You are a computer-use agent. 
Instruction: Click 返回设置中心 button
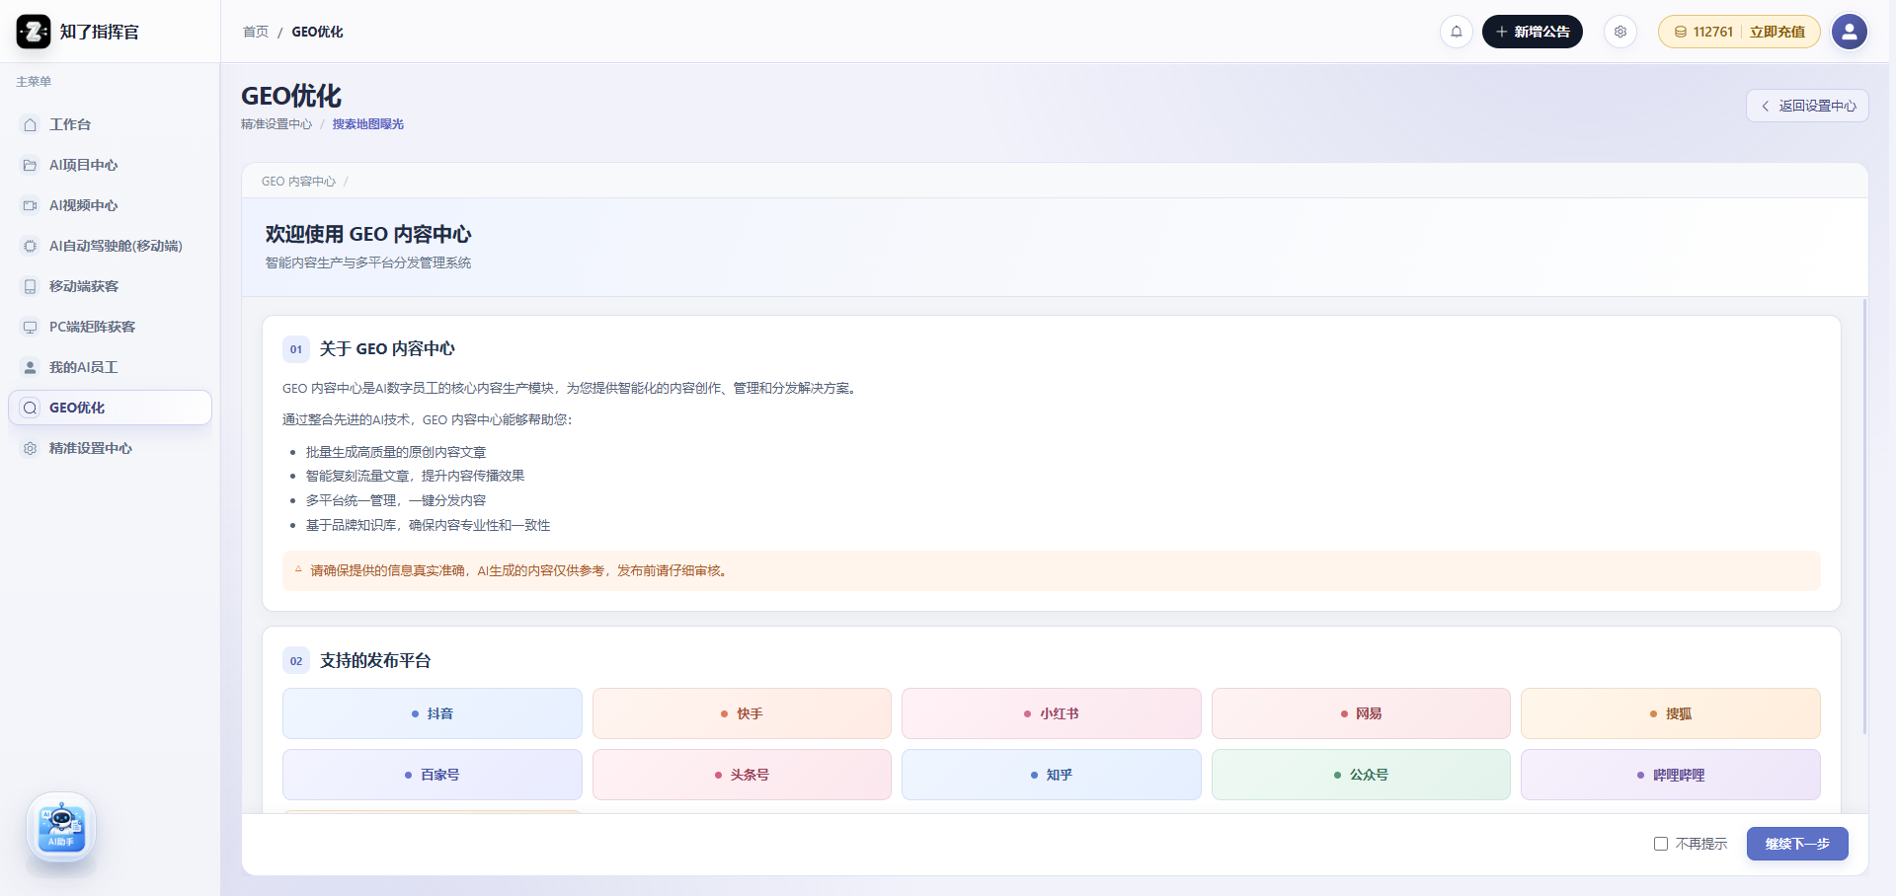pos(1807,106)
